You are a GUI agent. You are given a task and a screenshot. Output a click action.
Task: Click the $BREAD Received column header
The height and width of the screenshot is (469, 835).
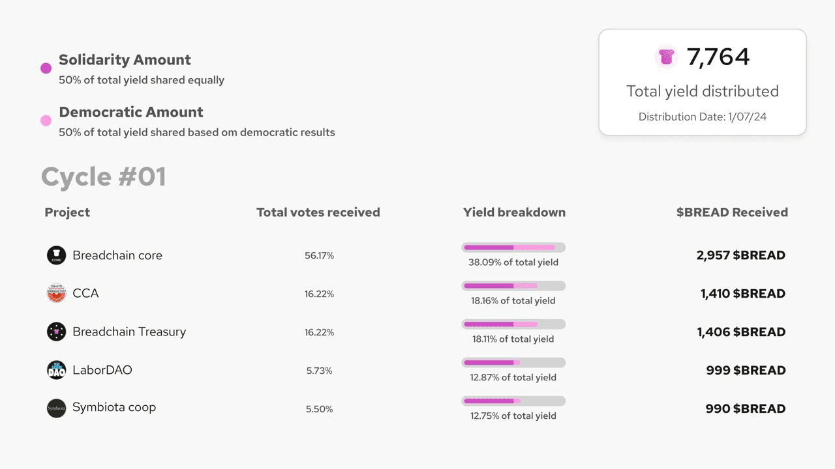pyautogui.click(x=732, y=212)
